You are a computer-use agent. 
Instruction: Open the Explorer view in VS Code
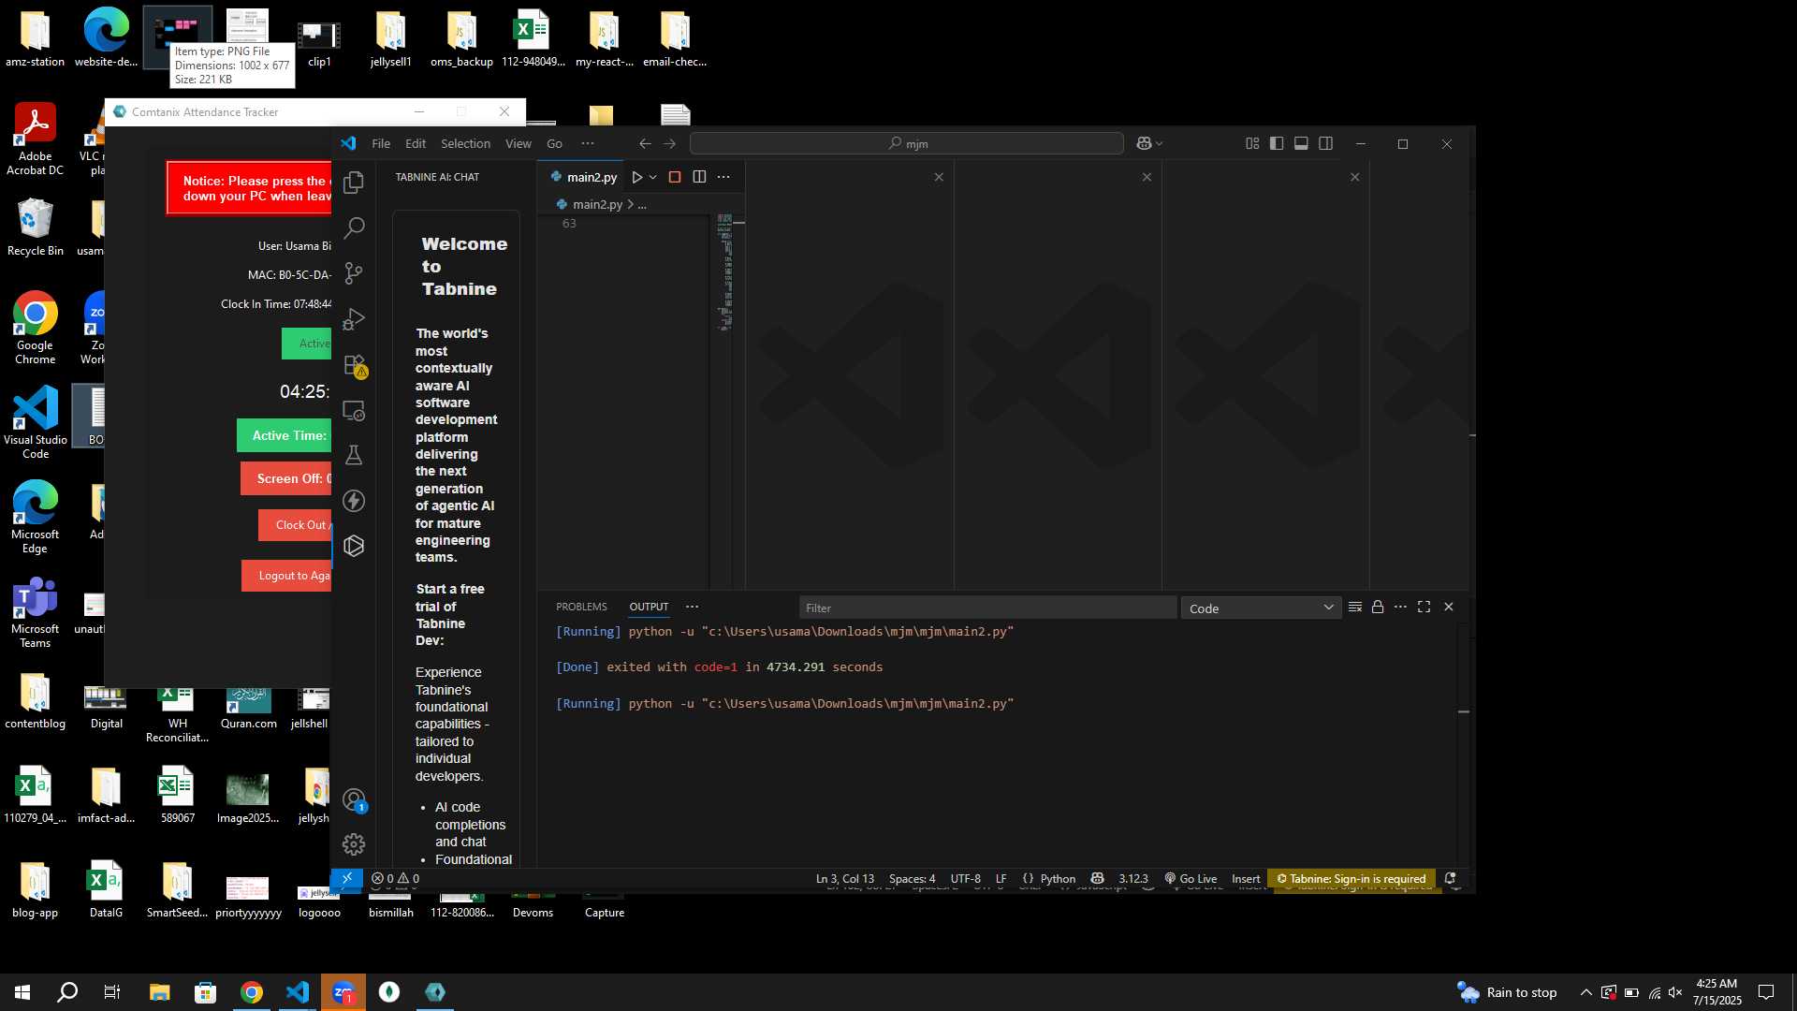pyautogui.click(x=354, y=183)
